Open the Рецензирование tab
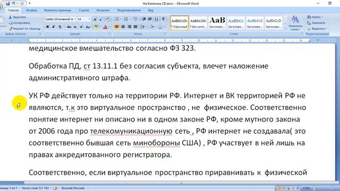 click(129, 10)
